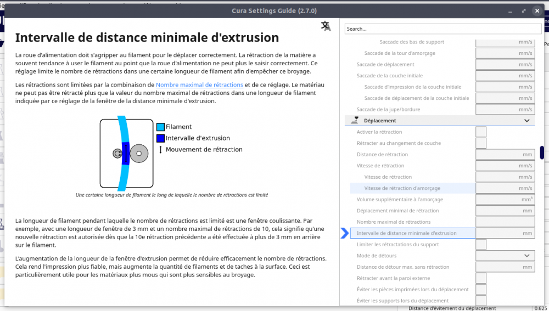Image resolution: width=549 pixels, height=311 pixels.
Task: Toggle Activer la rétraction checkbox
Action: click(x=481, y=132)
